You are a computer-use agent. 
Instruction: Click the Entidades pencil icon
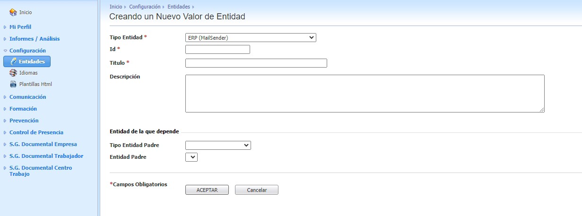(13, 61)
